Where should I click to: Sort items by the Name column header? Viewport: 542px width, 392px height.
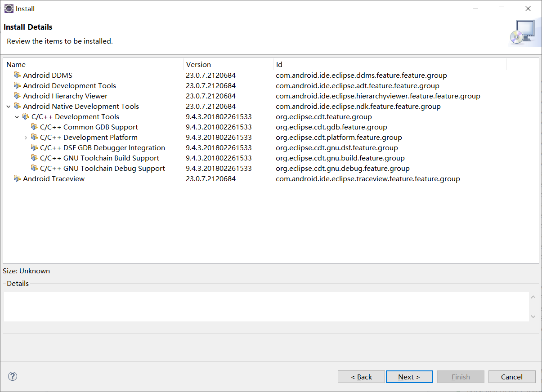click(93, 64)
